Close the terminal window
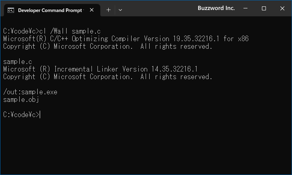The image size is (292, 175). 282,8
